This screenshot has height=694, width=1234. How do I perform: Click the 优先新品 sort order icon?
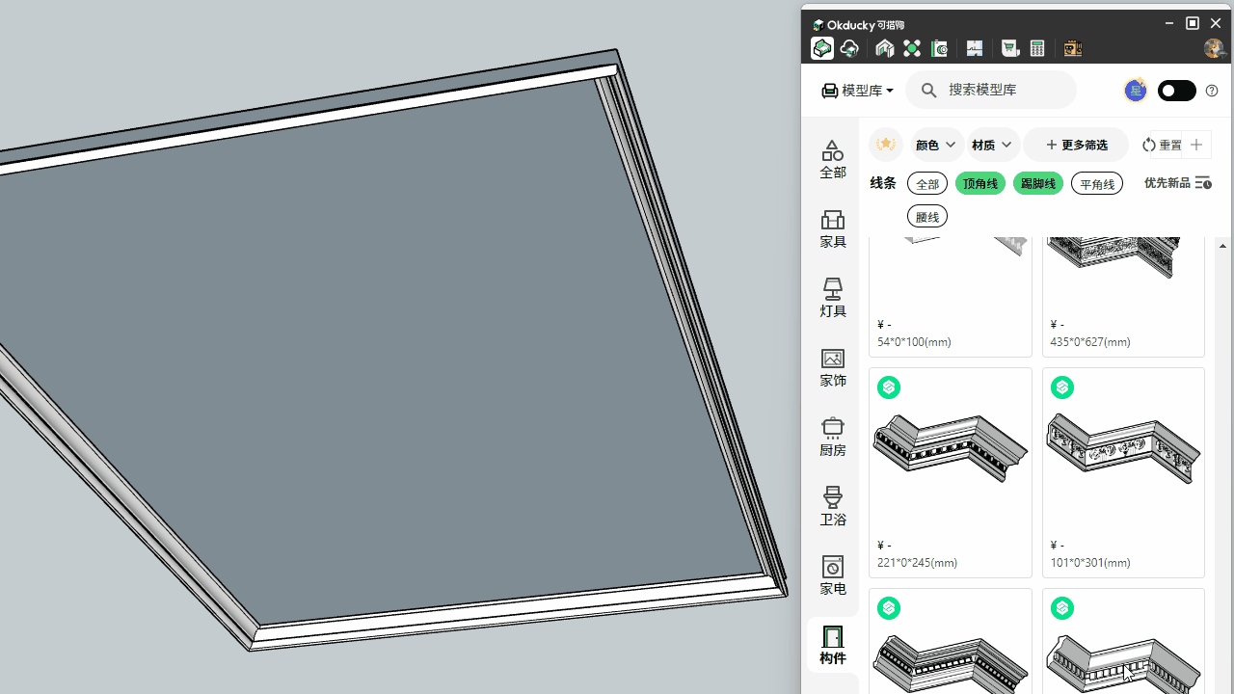tap(1202, 182)
